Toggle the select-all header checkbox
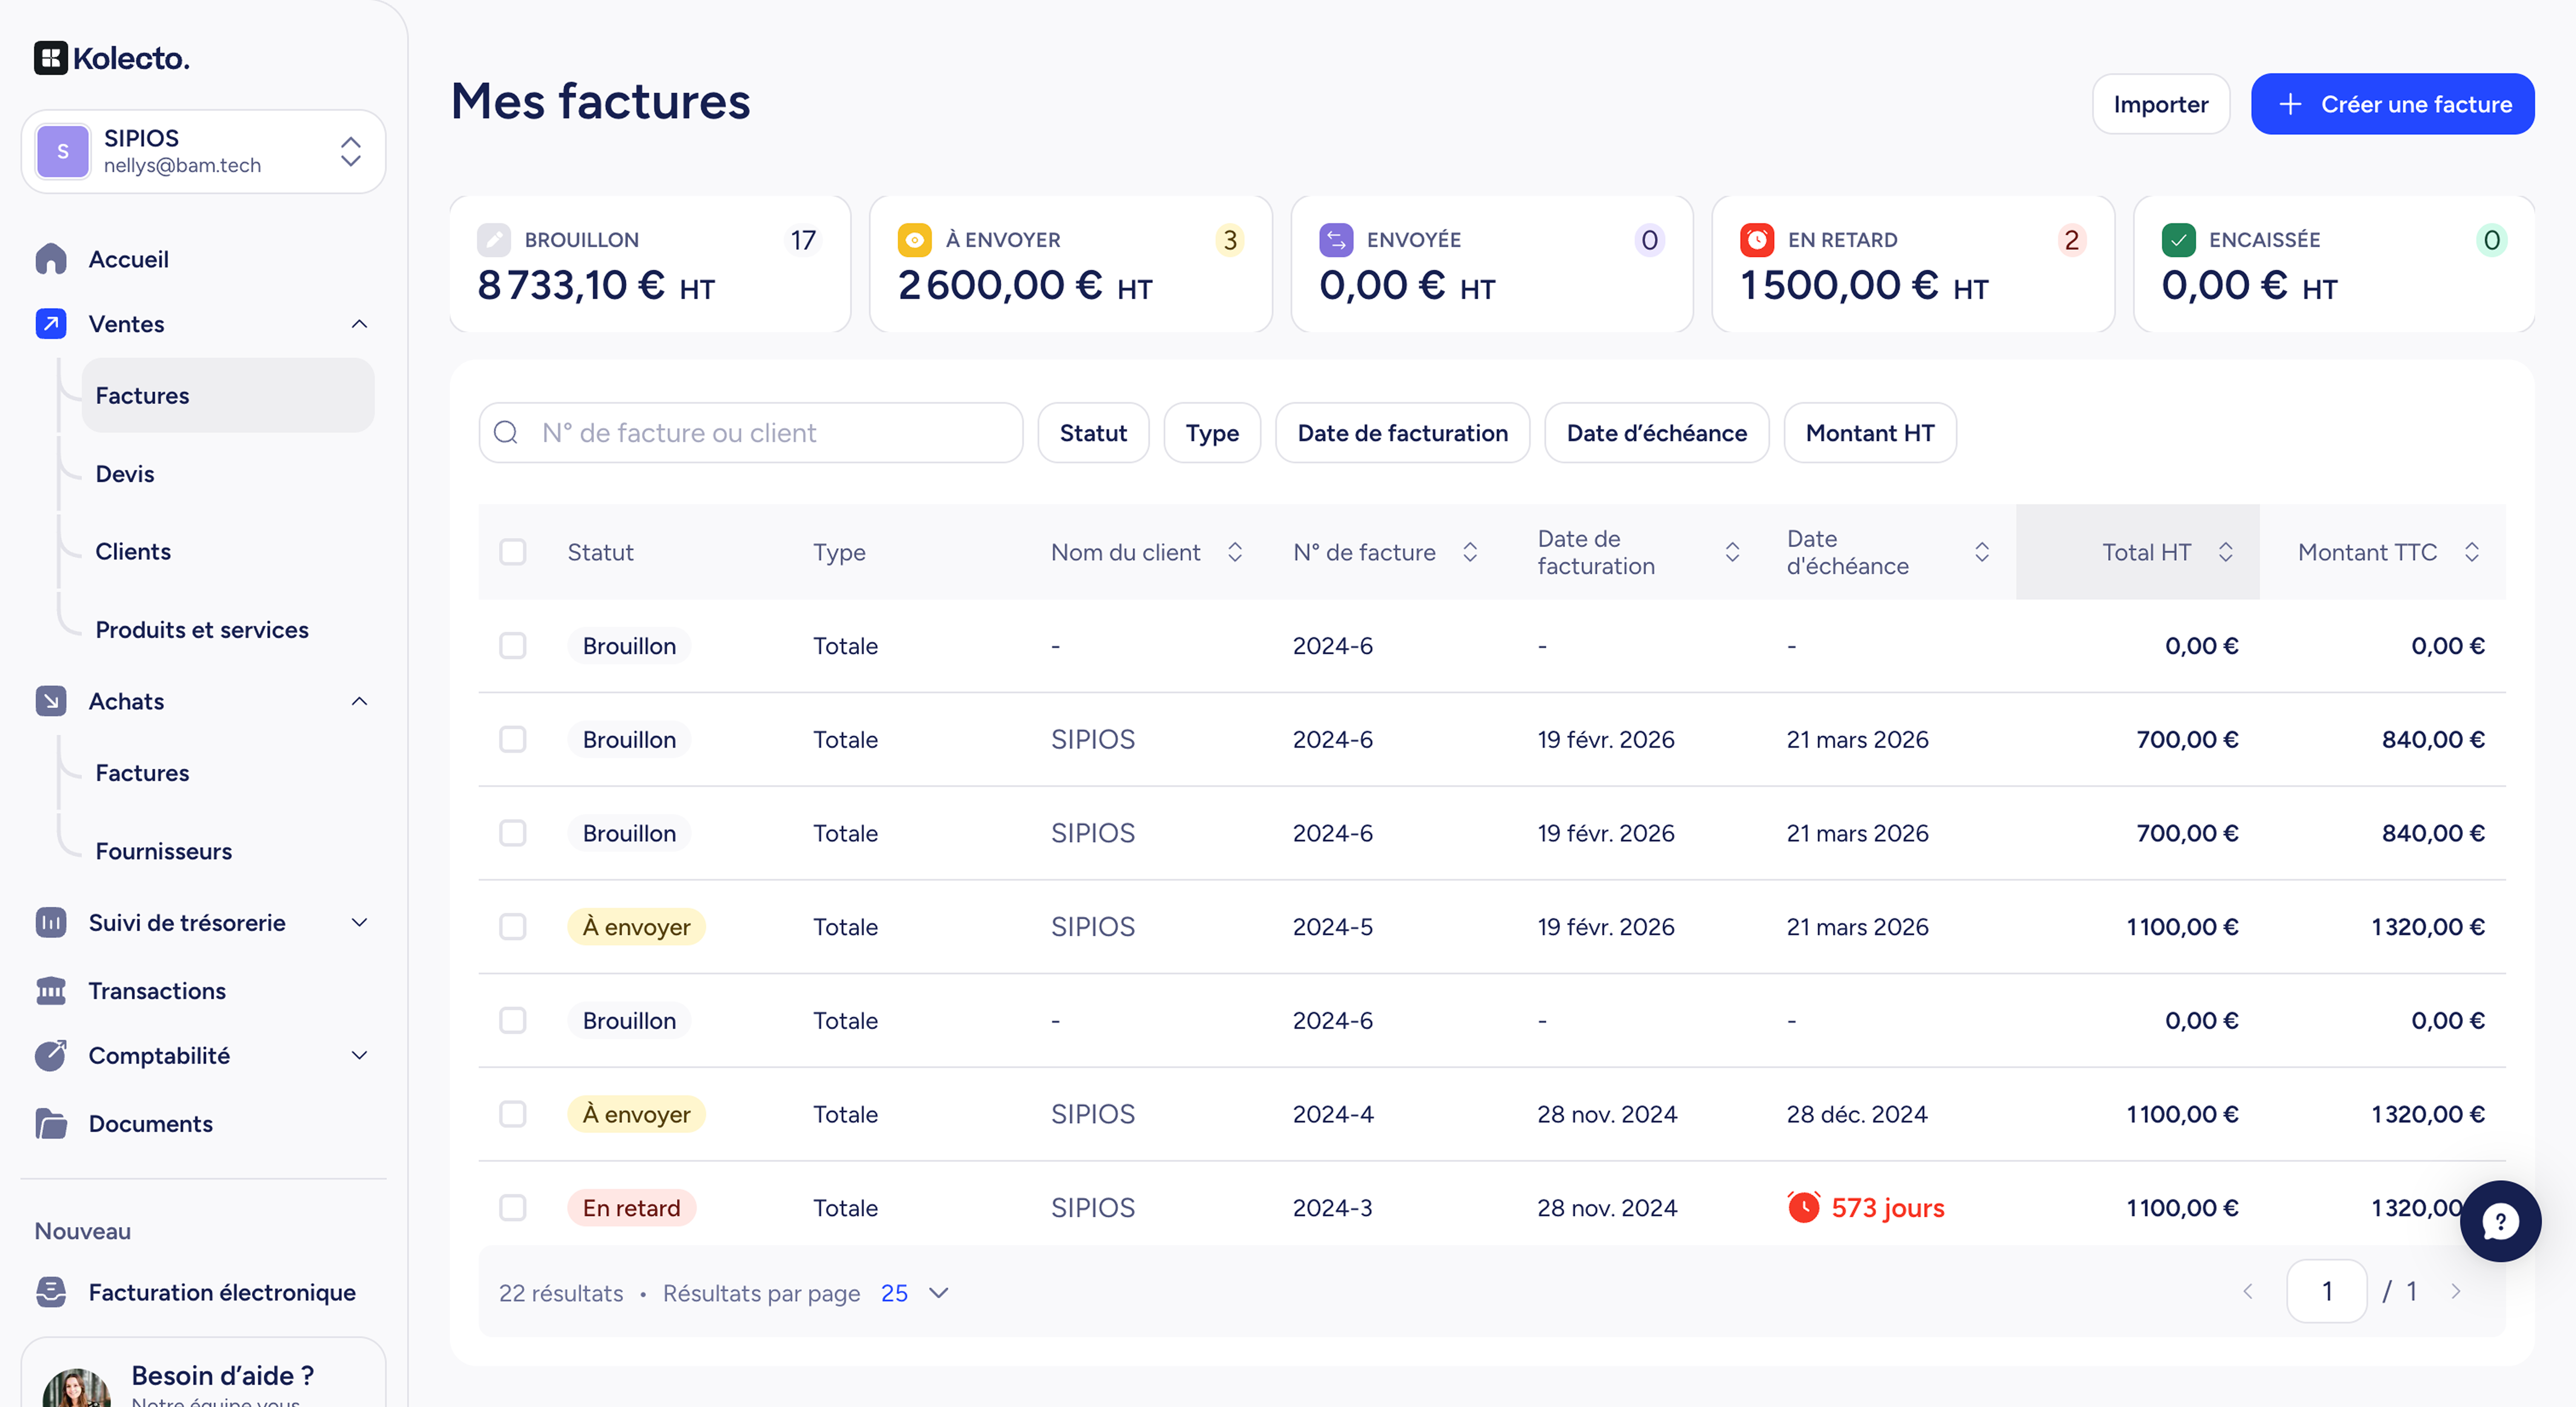 tap(513, 552)
